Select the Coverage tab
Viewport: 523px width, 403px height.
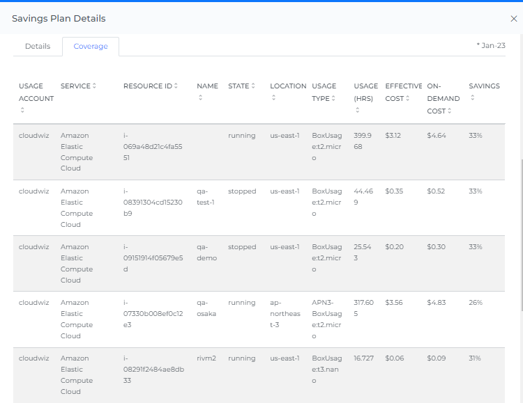point(91,47)
